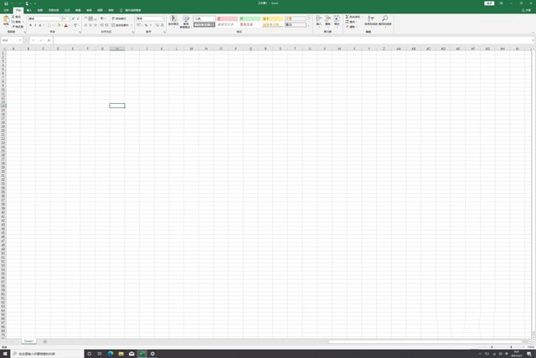Image resolution: width=536 pixels, height=358 pixels.
Task: Click the Increase Decimal icon
Action: pyautogui.click(x=157, y=25)
